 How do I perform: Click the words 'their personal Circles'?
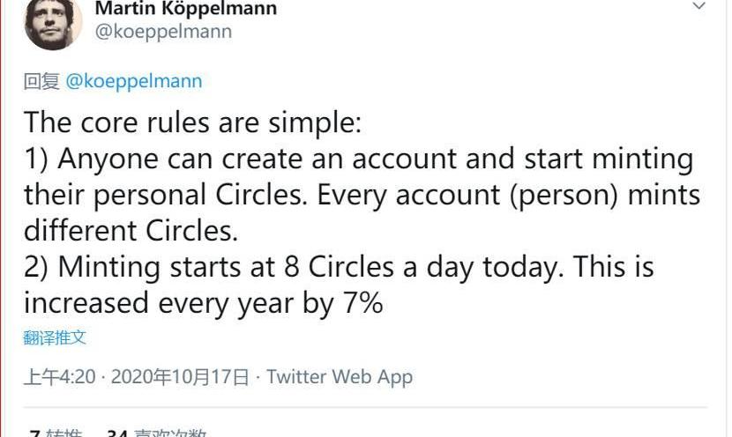(162, 195)
